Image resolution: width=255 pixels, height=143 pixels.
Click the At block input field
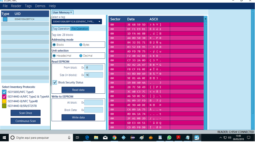93,103
